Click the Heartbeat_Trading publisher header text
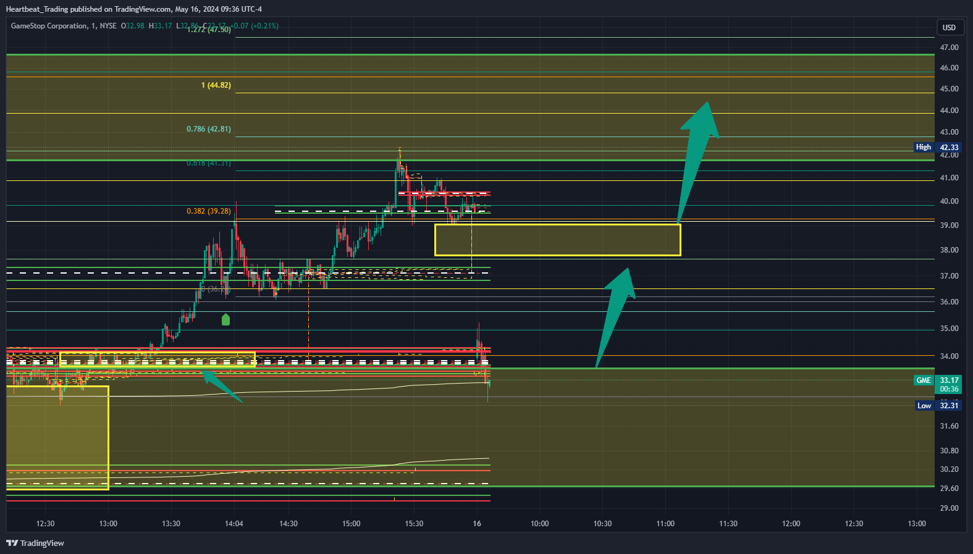The image size is (973, 554). tap(133, 9)
